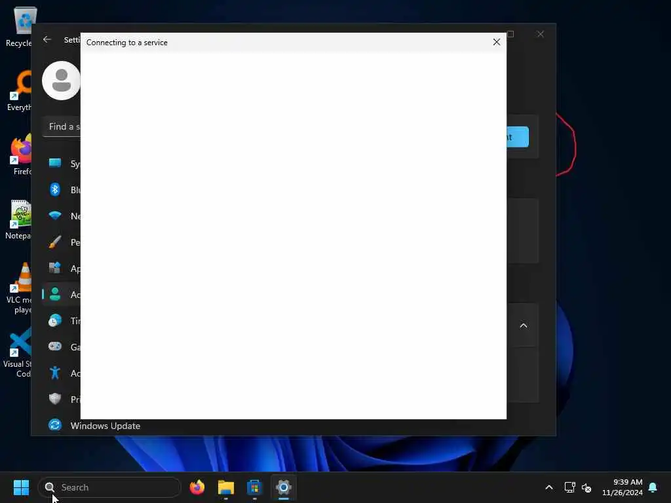
Task: Click the taskbar Search box
Action: click(109, 487)
